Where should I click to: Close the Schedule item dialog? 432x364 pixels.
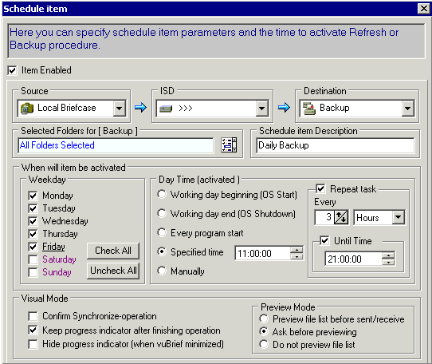pos(424,9)
